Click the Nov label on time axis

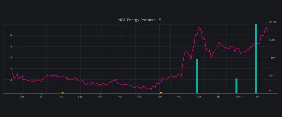click(120, 97)
